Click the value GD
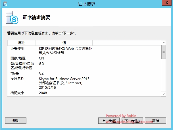This screenshot has height=130, width=173. tap(41, 64)
